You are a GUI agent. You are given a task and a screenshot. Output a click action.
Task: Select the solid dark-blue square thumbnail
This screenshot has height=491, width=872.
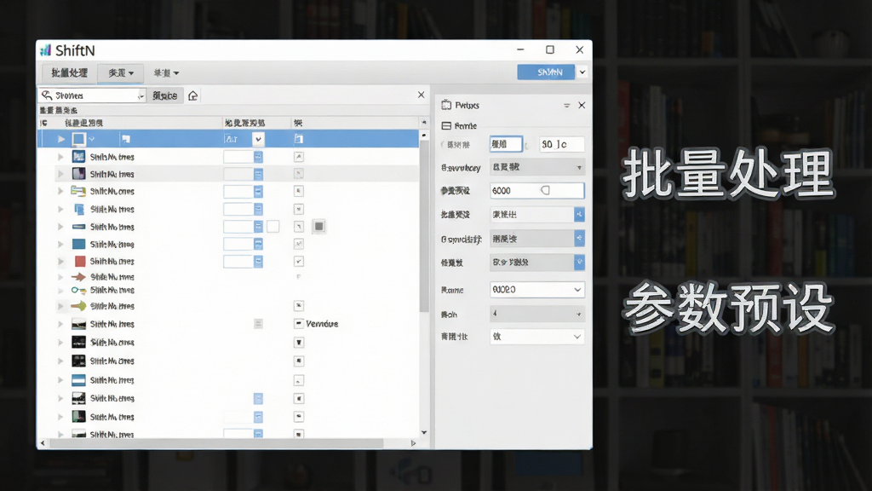tap(79, 244)
